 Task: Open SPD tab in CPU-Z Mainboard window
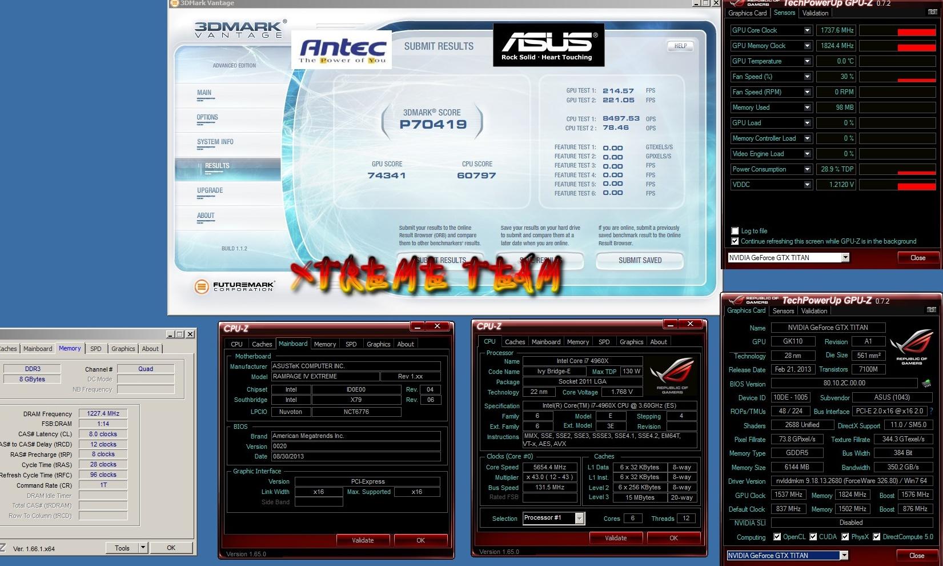click(351, 344)
